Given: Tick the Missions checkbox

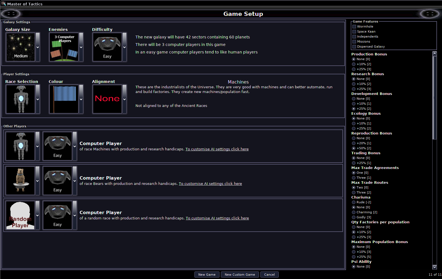Looking at the screenshot, I should pyautogui.click(x=354, y=42).
